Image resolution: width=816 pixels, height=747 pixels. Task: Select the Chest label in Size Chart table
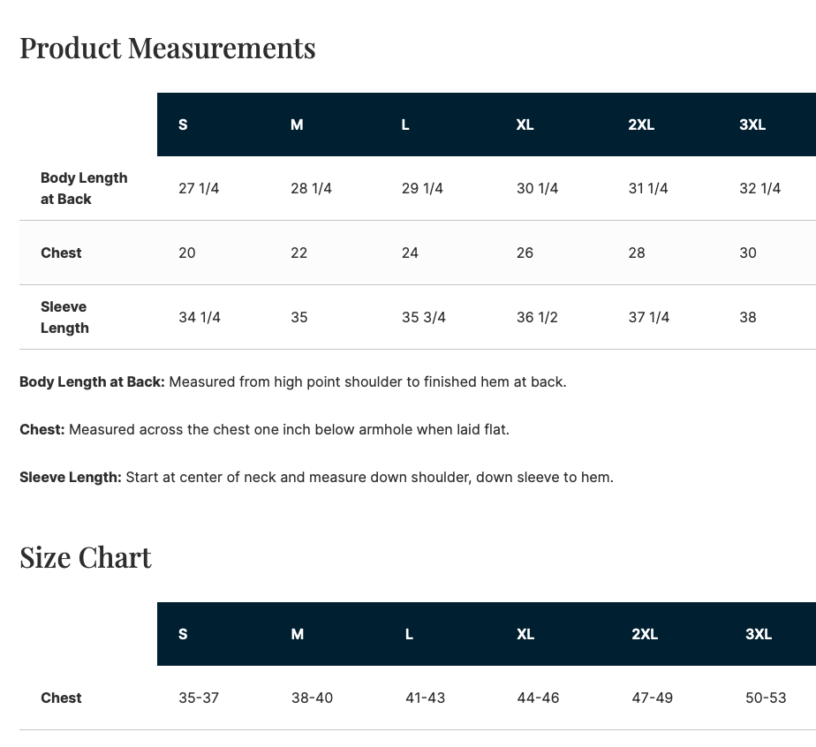coord(61,698)
